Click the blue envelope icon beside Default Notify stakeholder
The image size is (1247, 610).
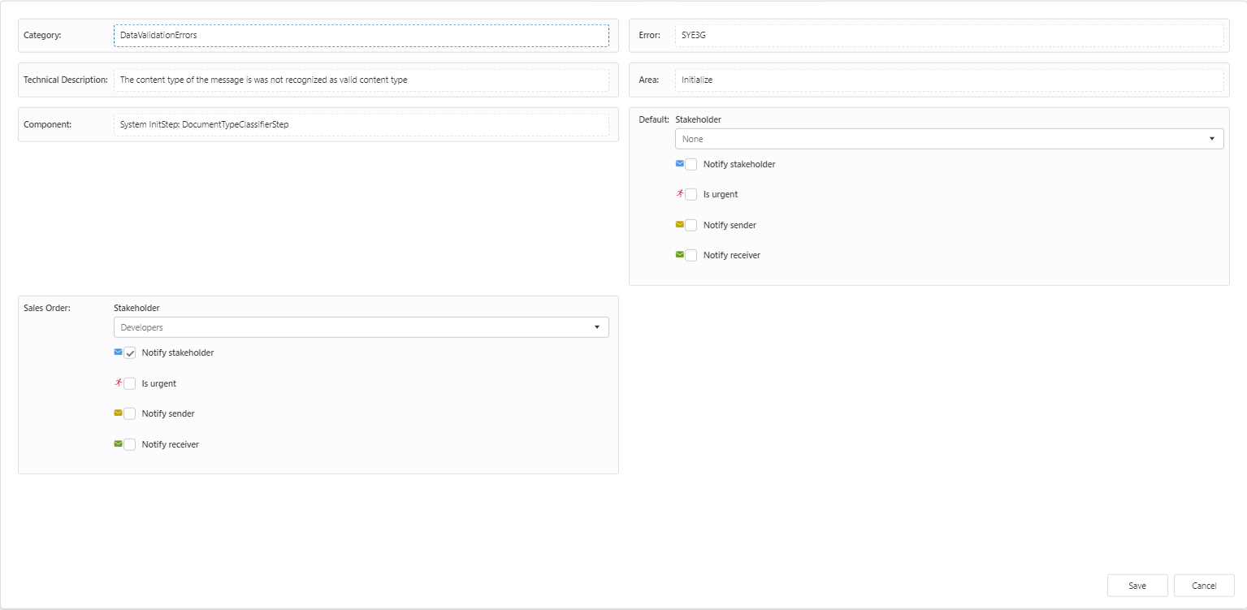click(680, 164)
